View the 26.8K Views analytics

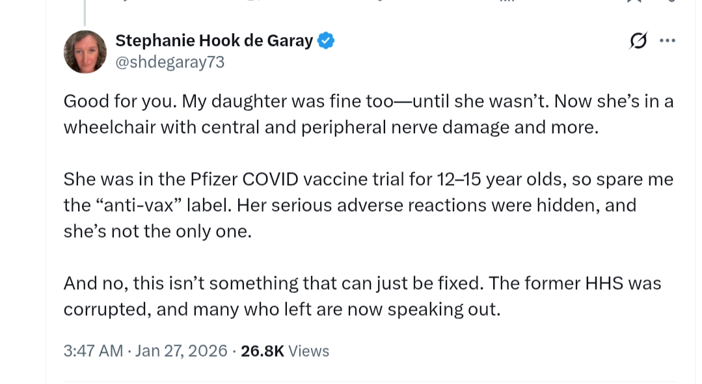coord(285,351)
